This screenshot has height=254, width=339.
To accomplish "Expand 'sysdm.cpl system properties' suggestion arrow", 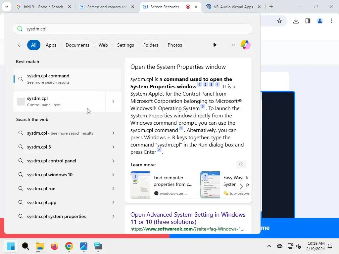I will click(113, 216).
